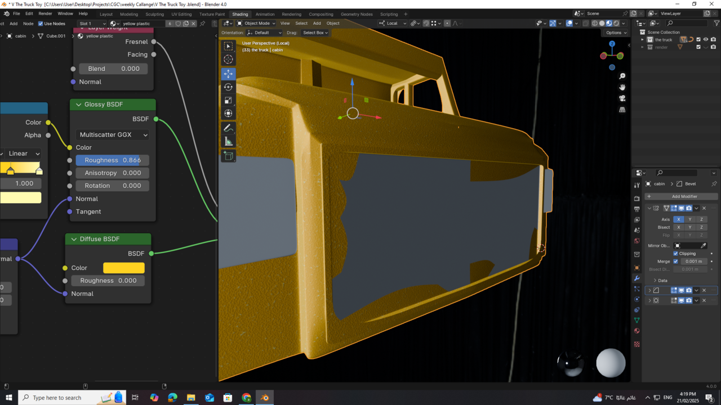Open the Select Box drag dropdown
721x405 pixels.
point(315,33)
